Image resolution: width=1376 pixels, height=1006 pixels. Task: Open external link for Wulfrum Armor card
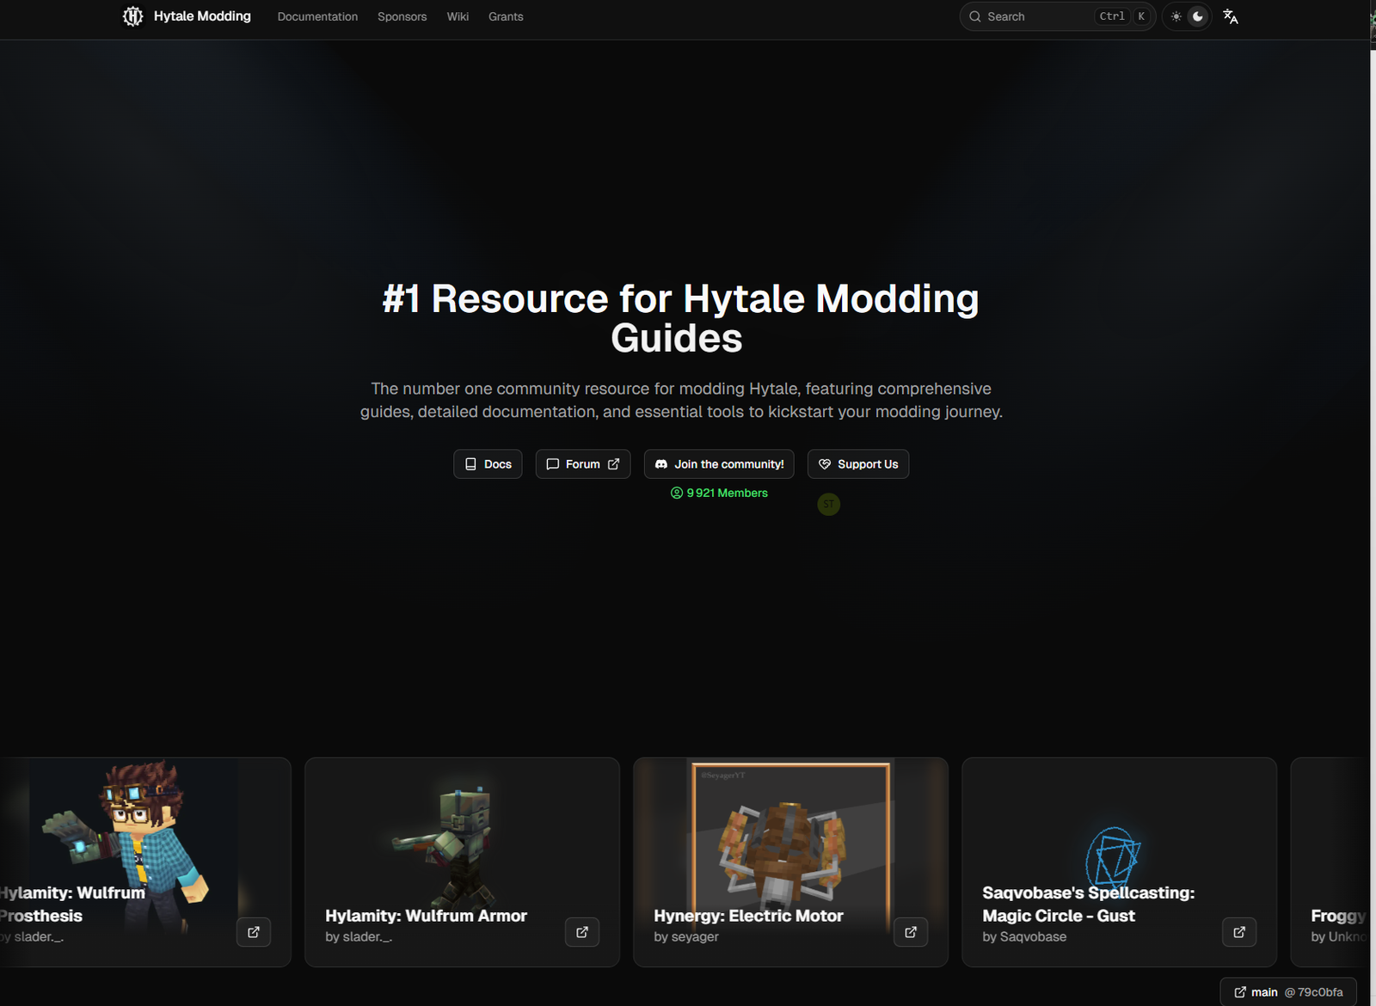click(582, 932)
